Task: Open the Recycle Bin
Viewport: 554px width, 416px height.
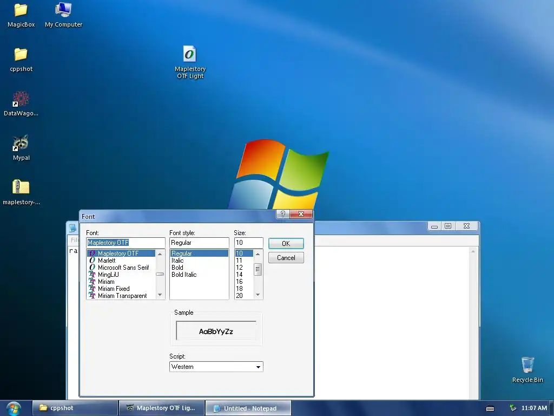Action: 527,369
